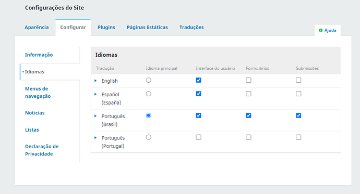The image size is (360, 194).
Task: Switch to the Aparência tab
Action: click(x=37, y=28)
